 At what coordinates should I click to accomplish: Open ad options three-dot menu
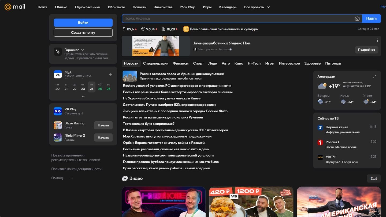coord(377,40)
